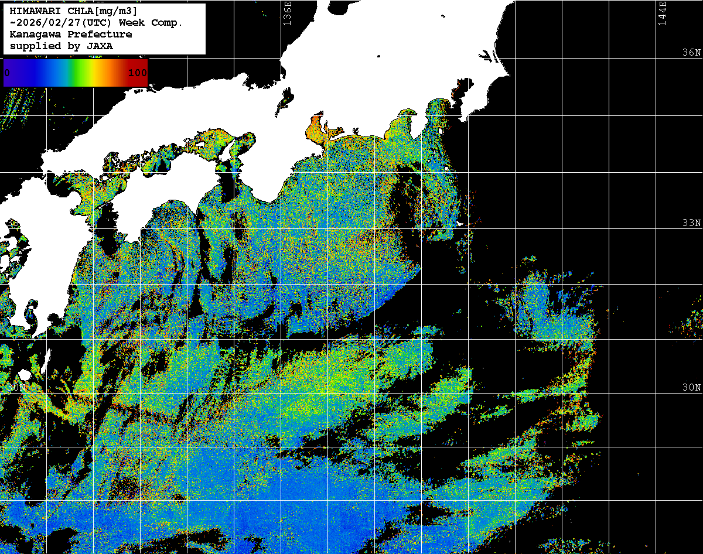Click Lake Biwa's black shape inside Honshu
Viewport: 703px width, 554px height.
[287, 95]
